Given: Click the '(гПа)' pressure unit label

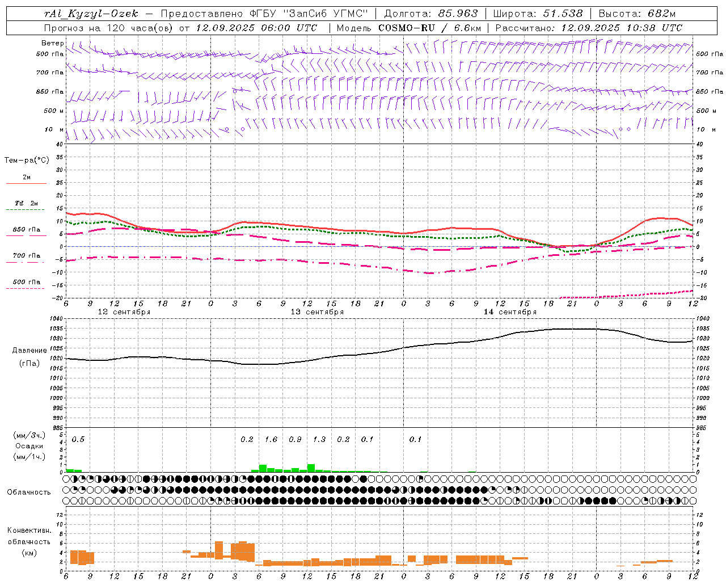Looking at the screenshot, I should point(29,364).
